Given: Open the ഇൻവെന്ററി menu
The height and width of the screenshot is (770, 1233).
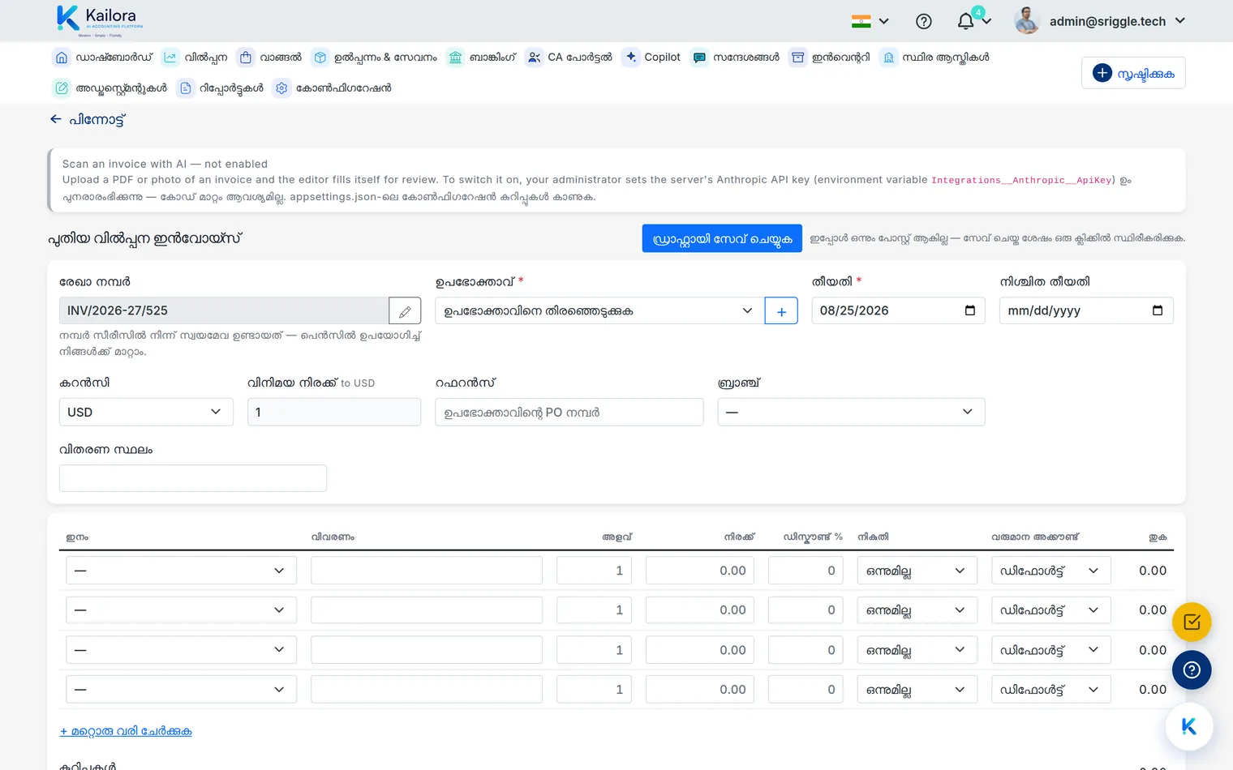Looking at the screenshot, I should click(x=830, y=58).
